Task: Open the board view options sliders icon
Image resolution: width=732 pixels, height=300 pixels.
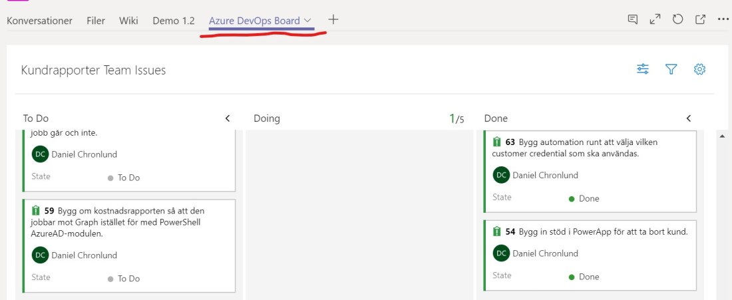Action: click(642, 69)
